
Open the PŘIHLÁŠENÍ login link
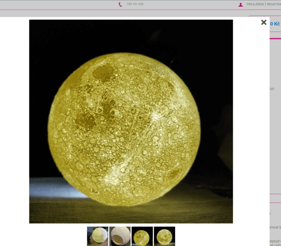(x=255, y=4)
